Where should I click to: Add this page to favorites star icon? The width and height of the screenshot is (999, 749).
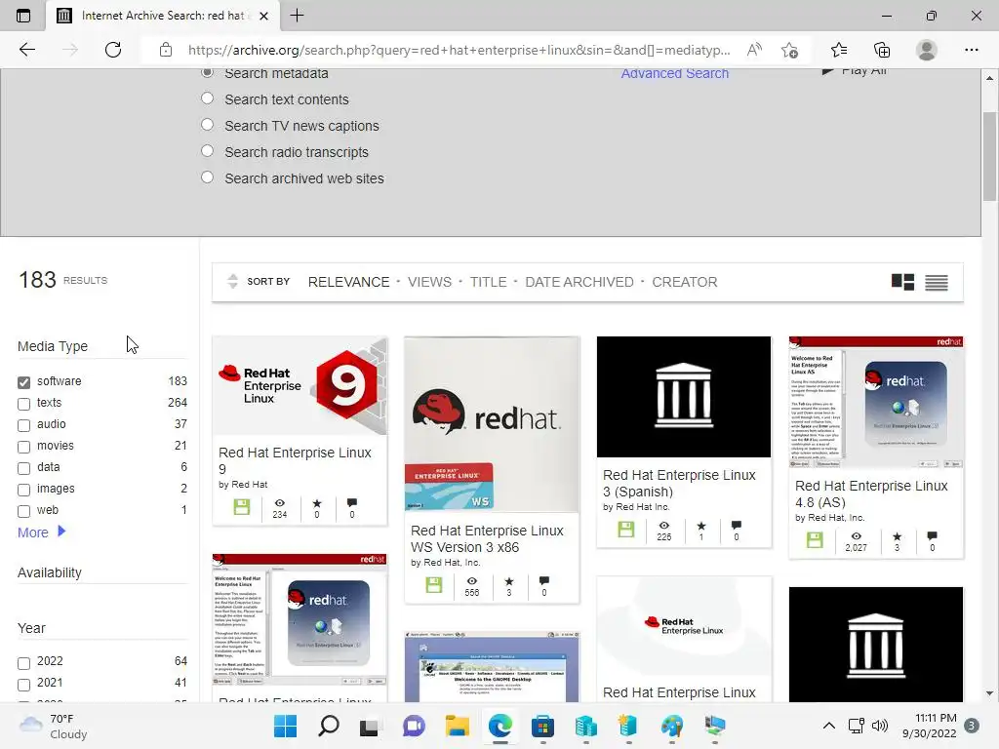[789, 50]
